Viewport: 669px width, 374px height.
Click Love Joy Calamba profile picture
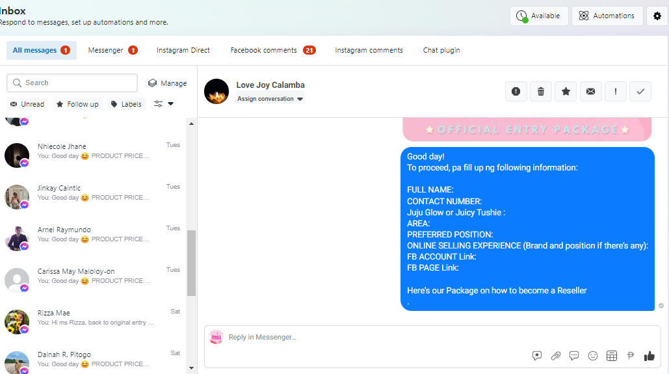point(216,91)
